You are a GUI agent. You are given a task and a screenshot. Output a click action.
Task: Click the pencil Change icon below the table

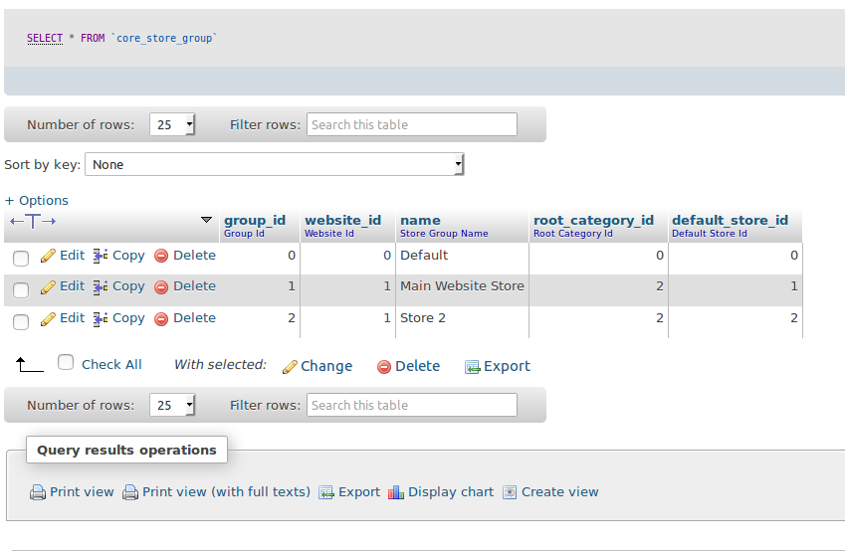pos(290,367)
